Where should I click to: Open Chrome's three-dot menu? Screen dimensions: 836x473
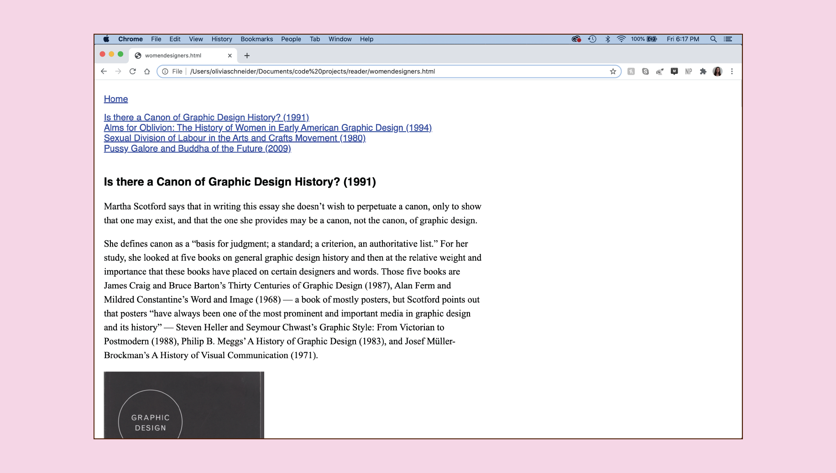point(732,72)
